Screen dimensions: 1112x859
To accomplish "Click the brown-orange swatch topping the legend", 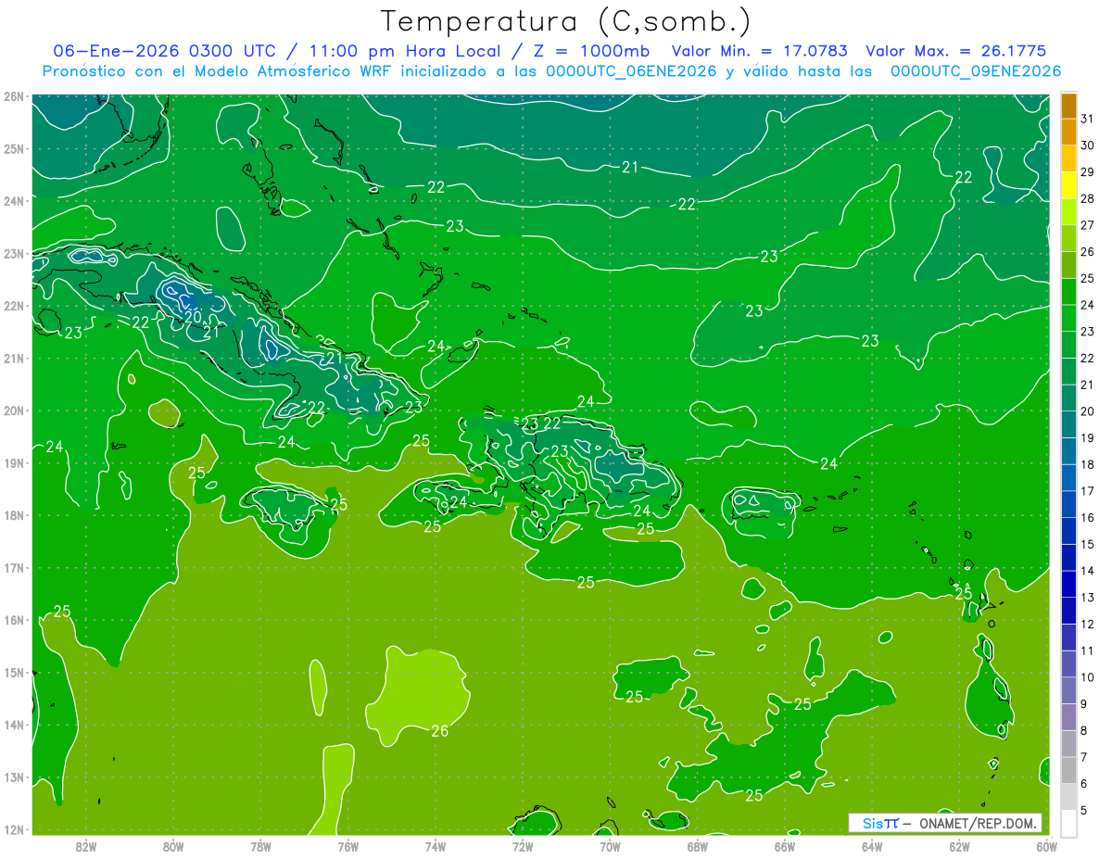I will click(1068, 106).
